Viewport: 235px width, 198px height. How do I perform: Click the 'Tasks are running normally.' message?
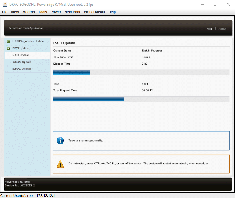[x=85, y=140]
